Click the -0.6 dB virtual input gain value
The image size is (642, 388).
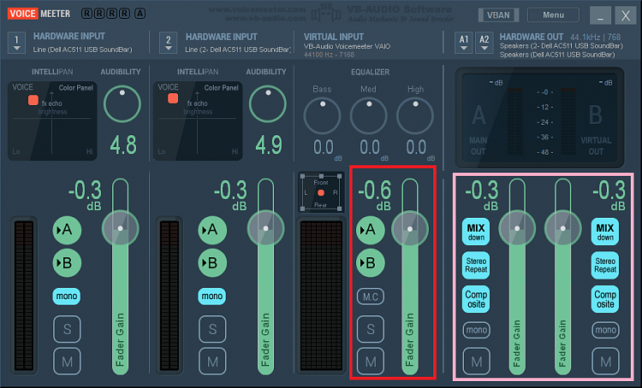click(x=375, y=190)
